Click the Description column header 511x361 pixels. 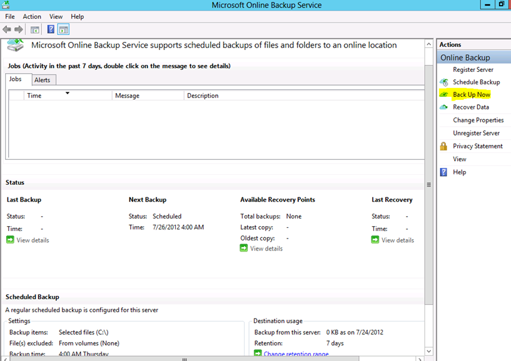coord(304,96)
